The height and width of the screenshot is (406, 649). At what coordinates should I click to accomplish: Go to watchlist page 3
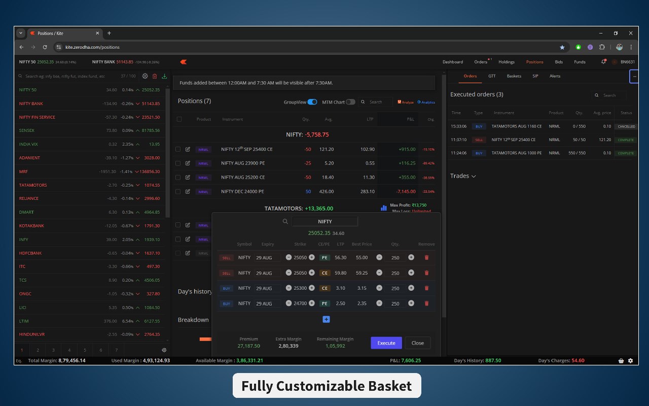(53, 350)
